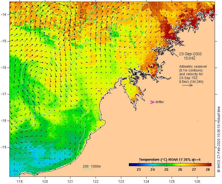Click longitude axis label 120
This screenshot has width=222, height=184.
45,181
